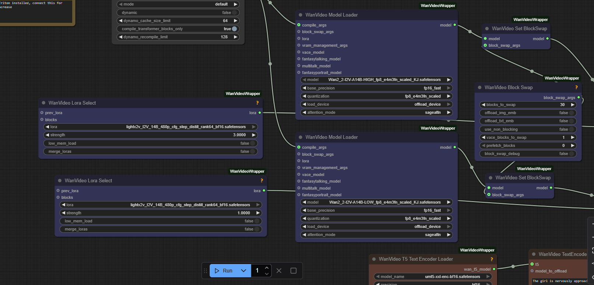The height and width of the screenshot is (285, 594).
Task: Click the strength 3.0000 value field
Action: click(x=150, y=135)
